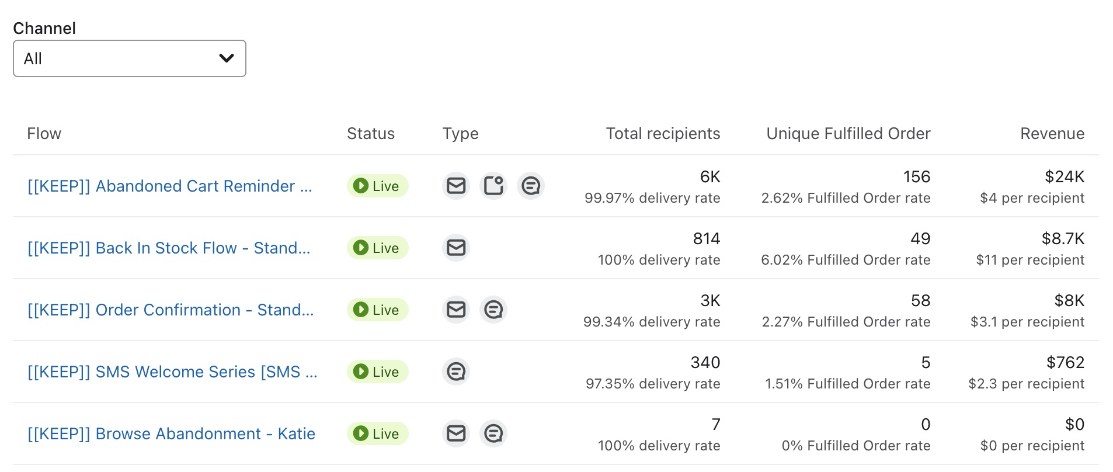The image size is (1113, 472).
Task: Open the Abandoned Cart Reminder flow link
Action: [169, 186]
